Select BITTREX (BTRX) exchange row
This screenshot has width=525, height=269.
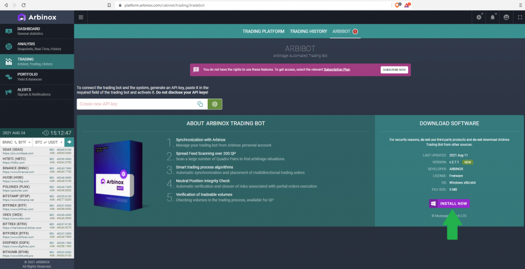coord(37,226)
